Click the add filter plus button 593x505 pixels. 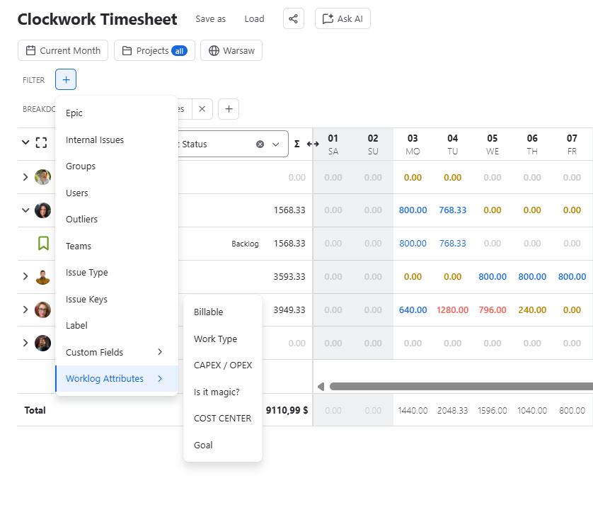pos(66,79)
